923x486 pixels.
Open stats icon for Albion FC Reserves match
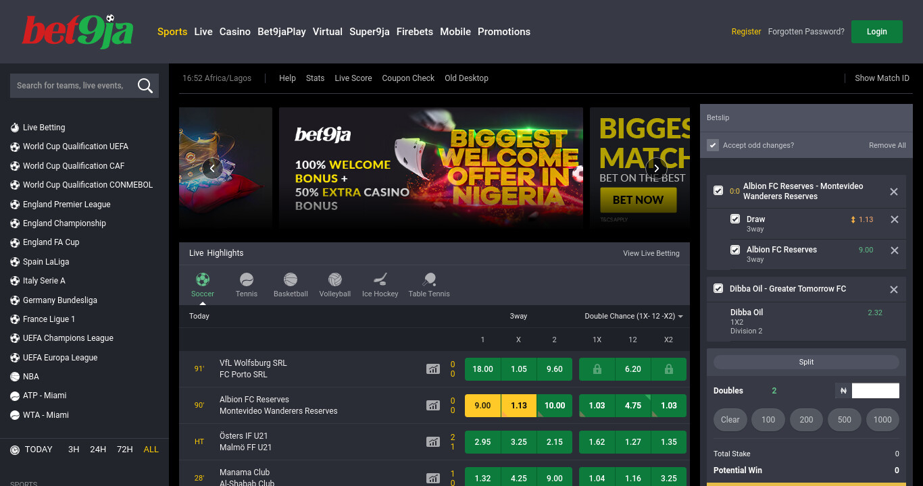click(433, 406)
